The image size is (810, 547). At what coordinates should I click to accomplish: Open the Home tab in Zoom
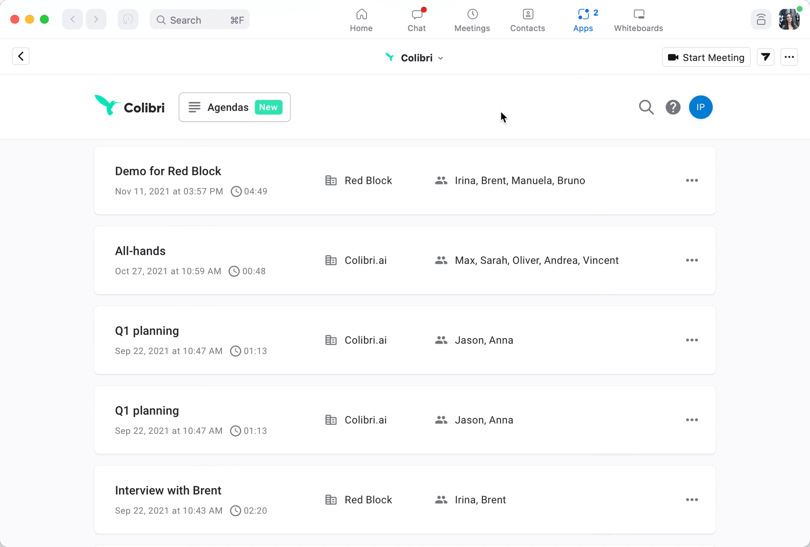tap(361, 20)
